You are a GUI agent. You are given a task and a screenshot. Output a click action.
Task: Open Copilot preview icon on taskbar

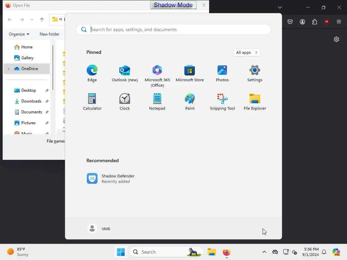tap(336, 252)
